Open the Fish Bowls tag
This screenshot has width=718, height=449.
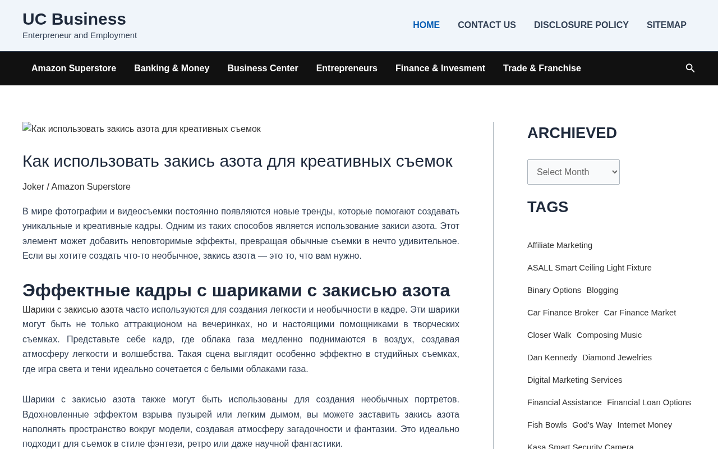click(x=547, y=425)
